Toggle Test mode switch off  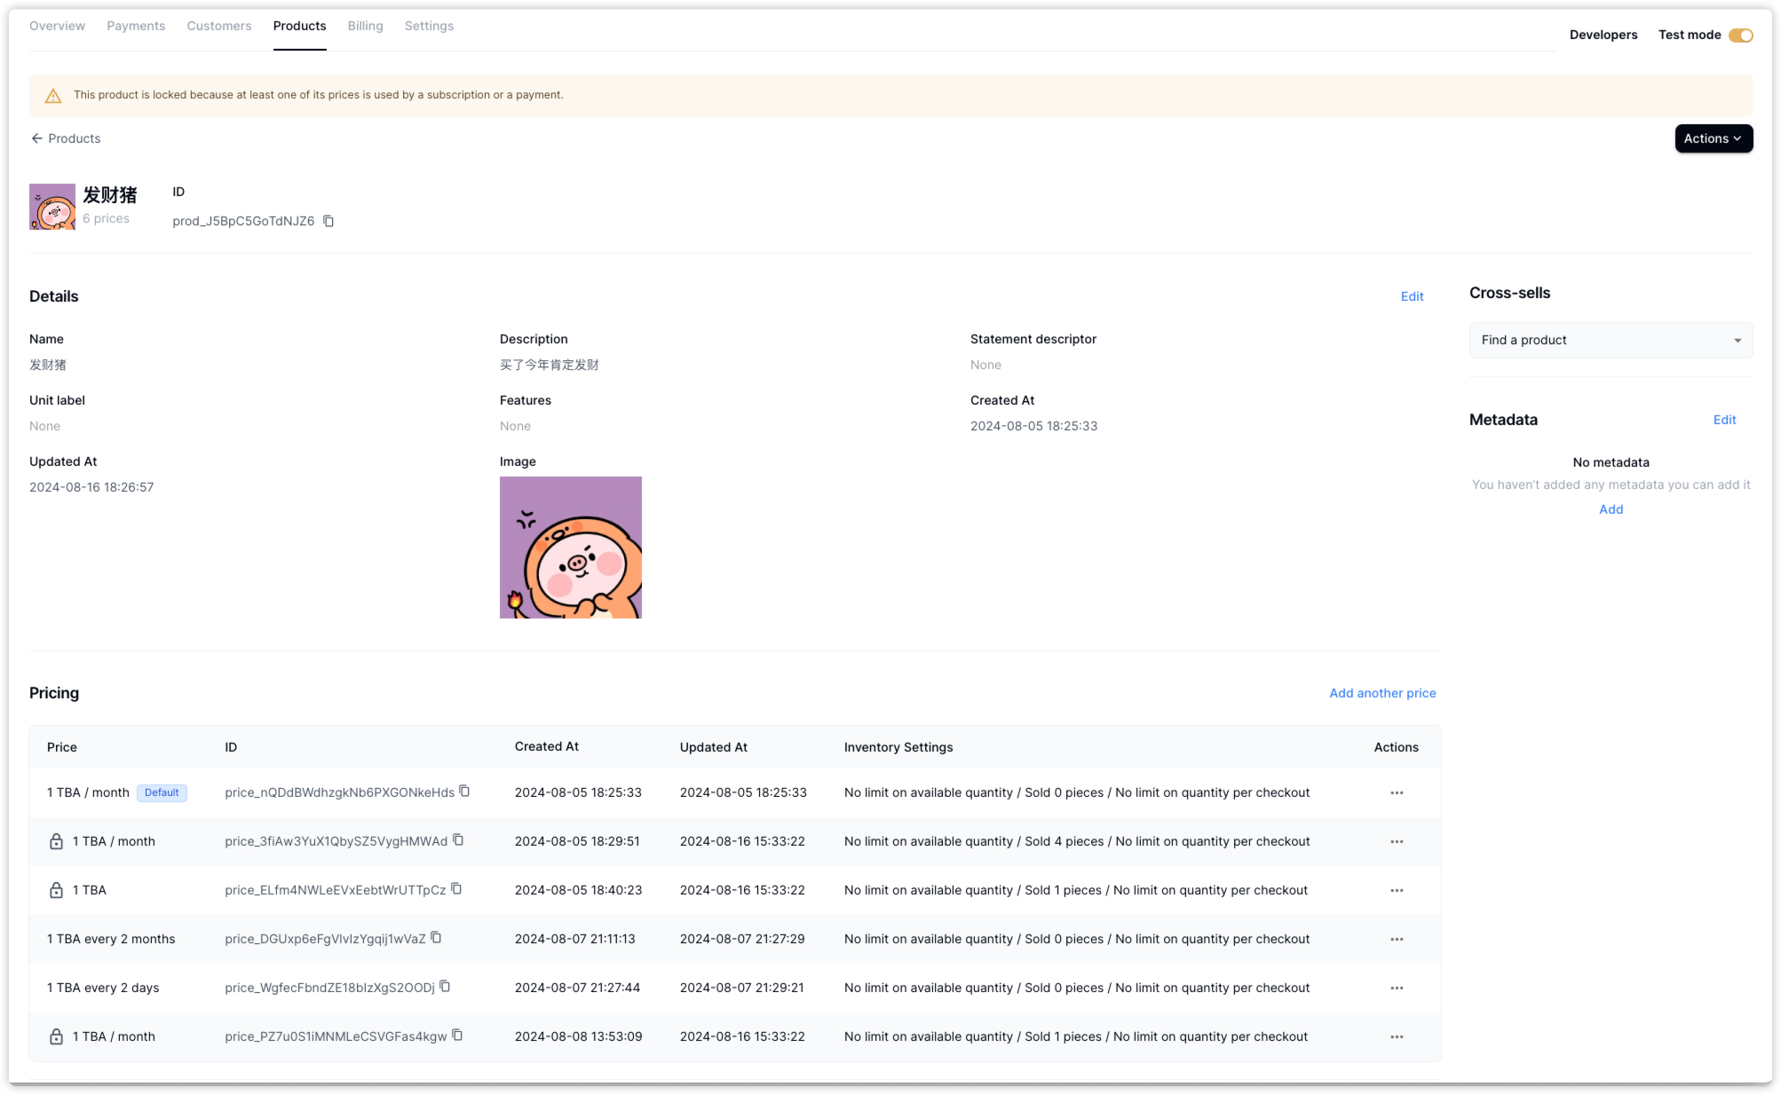pyautogui.click(x=1740, y=35)
